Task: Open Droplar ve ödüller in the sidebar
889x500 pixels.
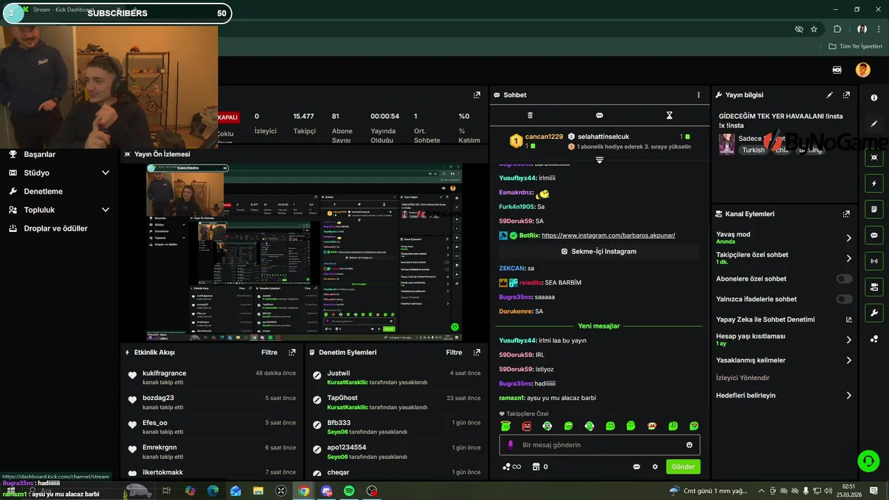Action: (56, 228)
